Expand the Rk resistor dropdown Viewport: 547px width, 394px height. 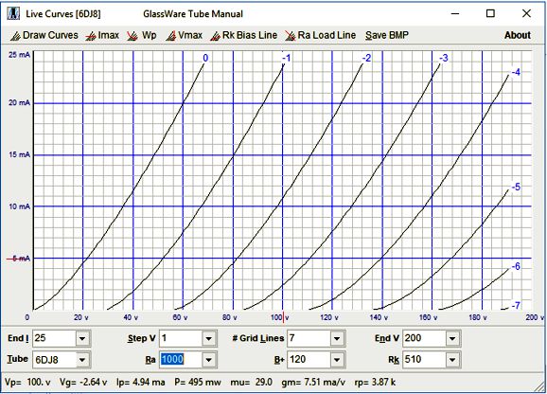point(452,360)
